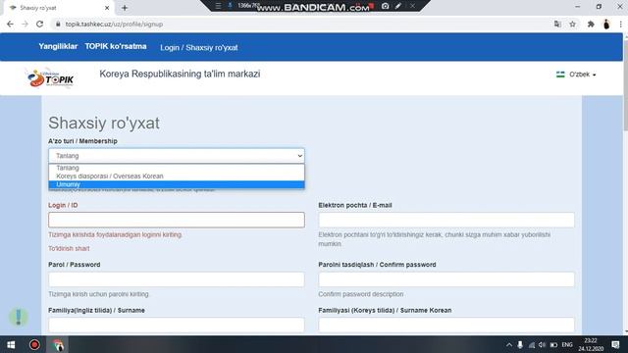Click the 'To'ldirish shart' validation message
The width and height of the screenshot is (628, 353).
69,248
